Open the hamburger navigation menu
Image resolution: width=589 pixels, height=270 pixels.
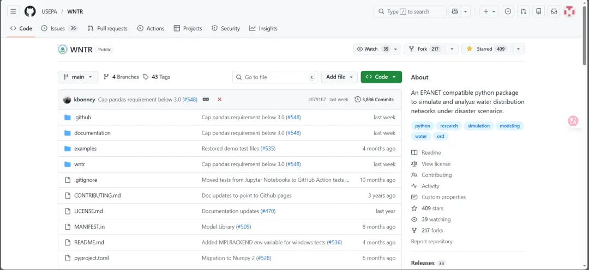[13, 11]
